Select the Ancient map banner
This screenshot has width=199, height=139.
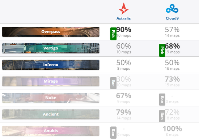pyautogui.click(x=51, y=114)
